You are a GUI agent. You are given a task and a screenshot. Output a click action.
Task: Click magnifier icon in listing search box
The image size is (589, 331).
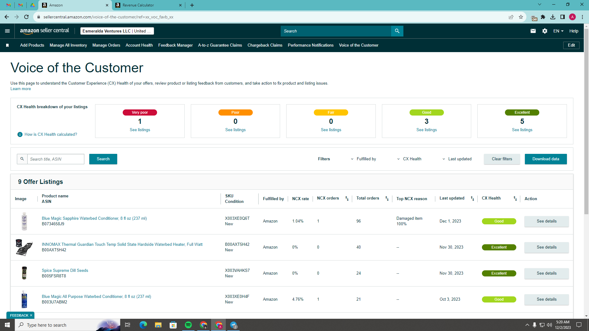[x=22, y=159]
